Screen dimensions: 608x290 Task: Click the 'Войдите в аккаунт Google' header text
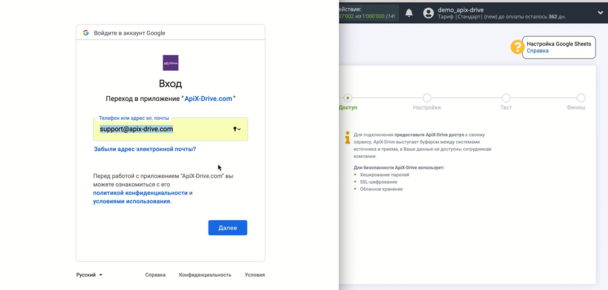(129, 33)
